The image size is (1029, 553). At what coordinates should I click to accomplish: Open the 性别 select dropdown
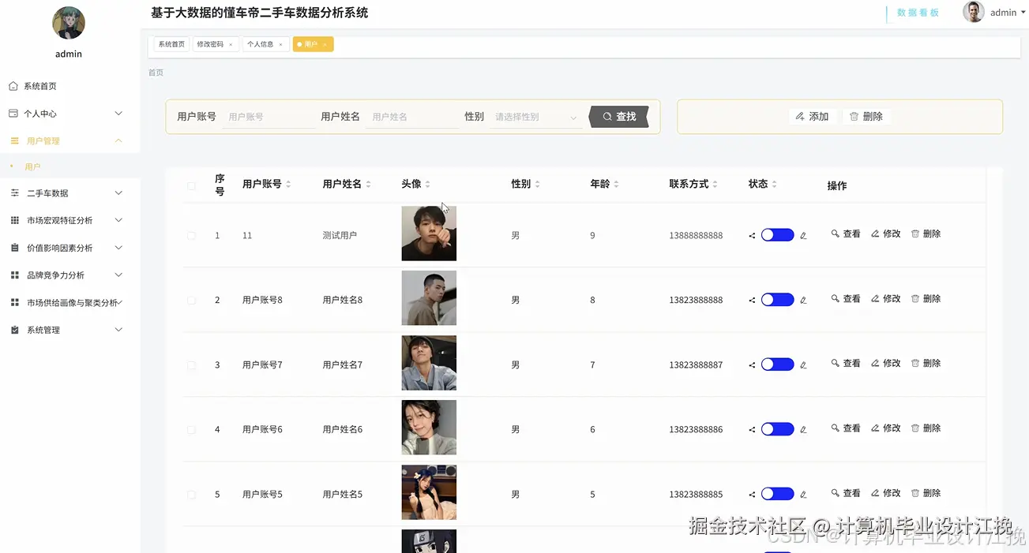tap(536, 117)
